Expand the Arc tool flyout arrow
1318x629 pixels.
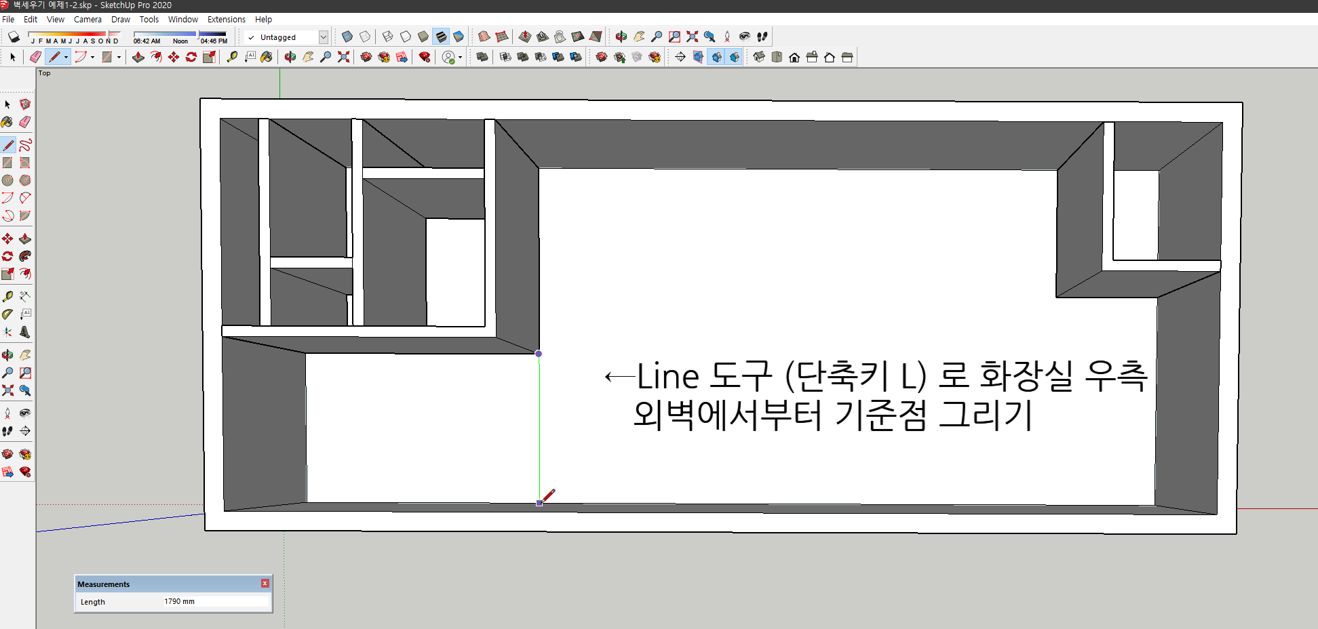pyautogui.click(x=93, y=57)
